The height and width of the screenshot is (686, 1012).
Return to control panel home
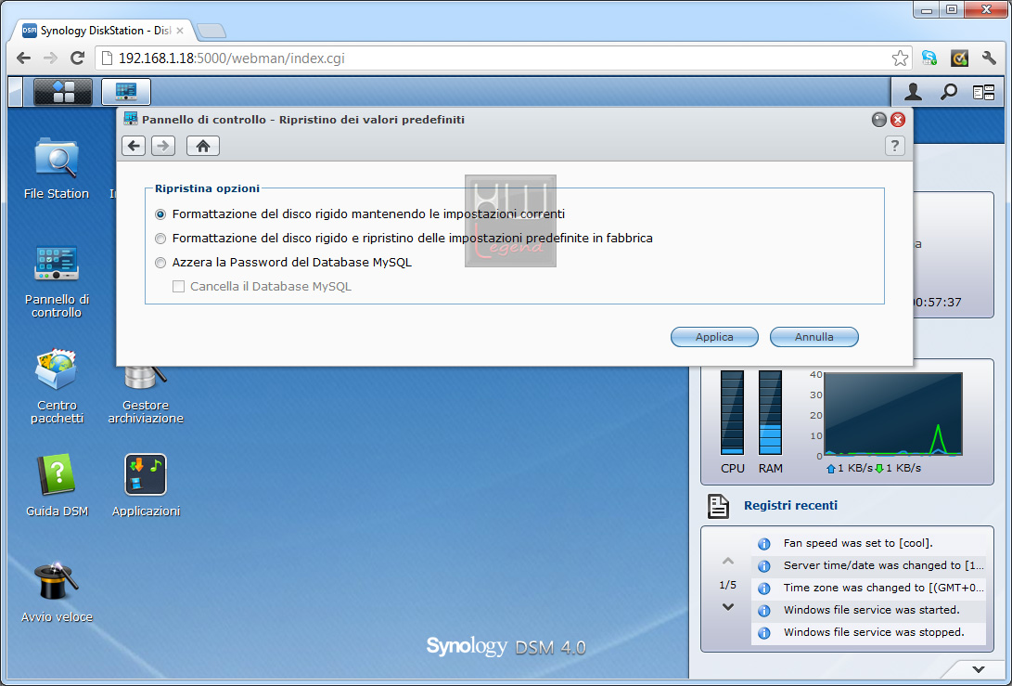(203, 146)
